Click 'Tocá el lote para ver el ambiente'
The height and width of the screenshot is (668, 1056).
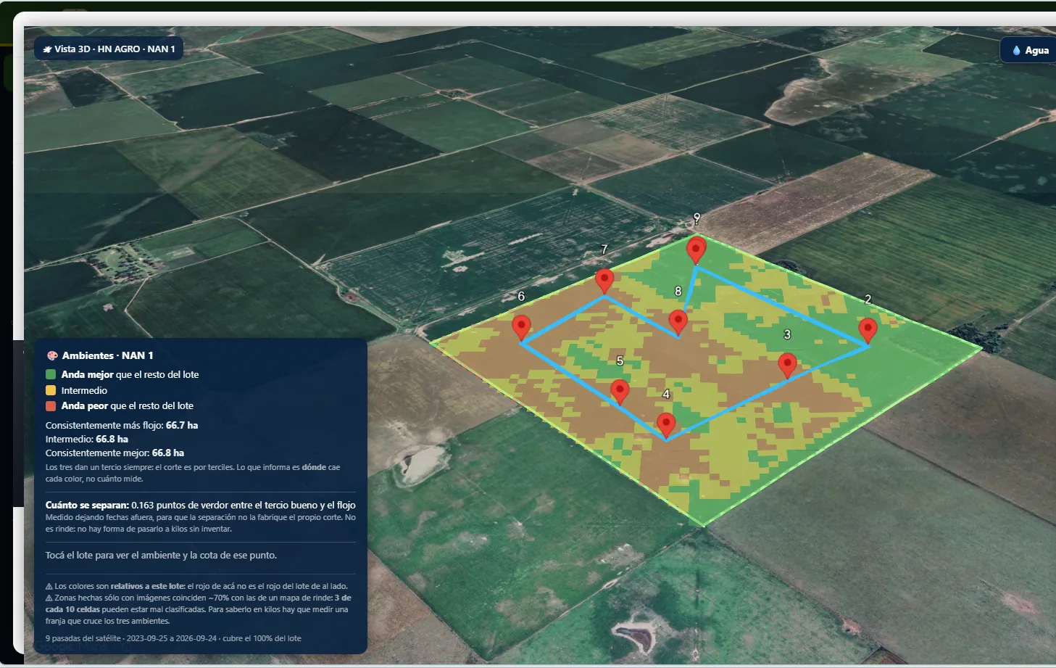click(x=161, y=555)
